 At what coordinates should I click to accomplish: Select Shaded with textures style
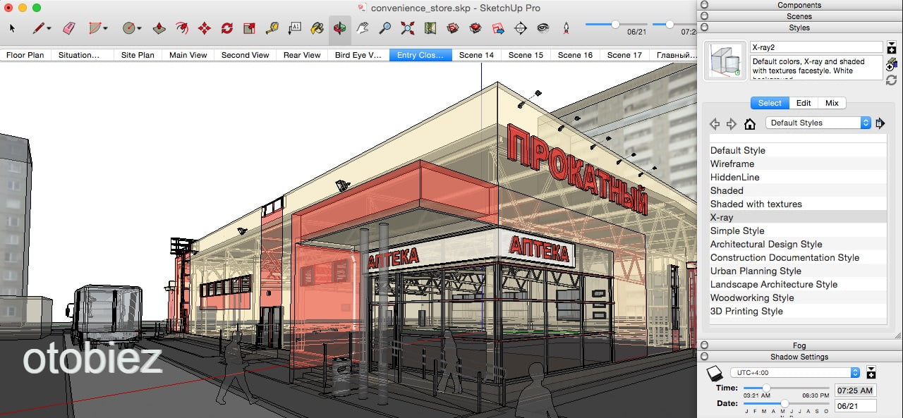798,204
